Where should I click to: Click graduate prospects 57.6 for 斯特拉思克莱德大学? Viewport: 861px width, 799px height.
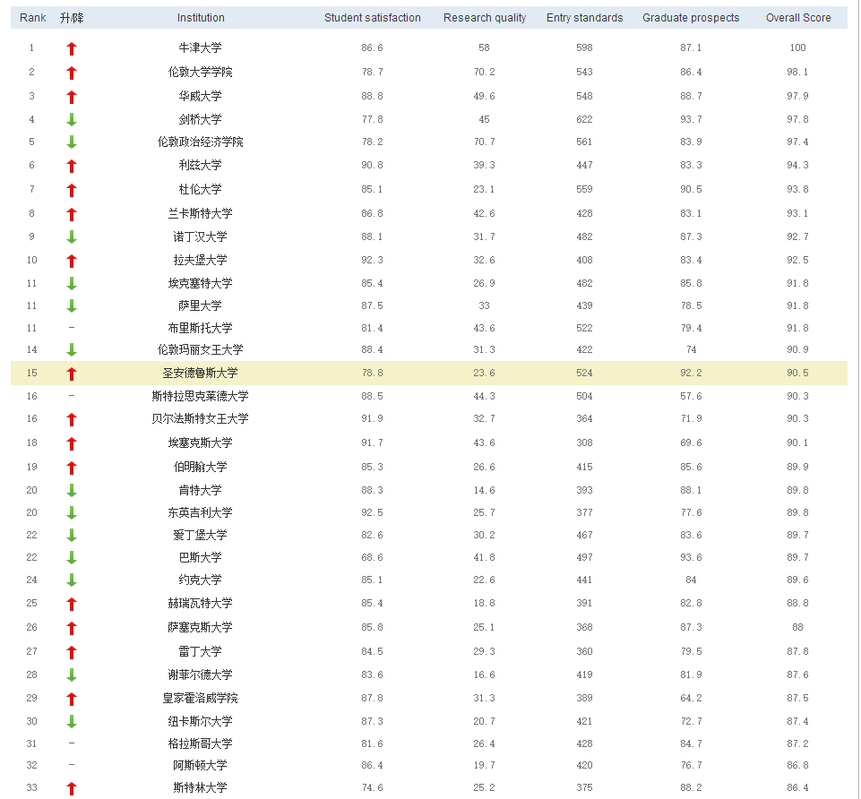tap(691, 396)
